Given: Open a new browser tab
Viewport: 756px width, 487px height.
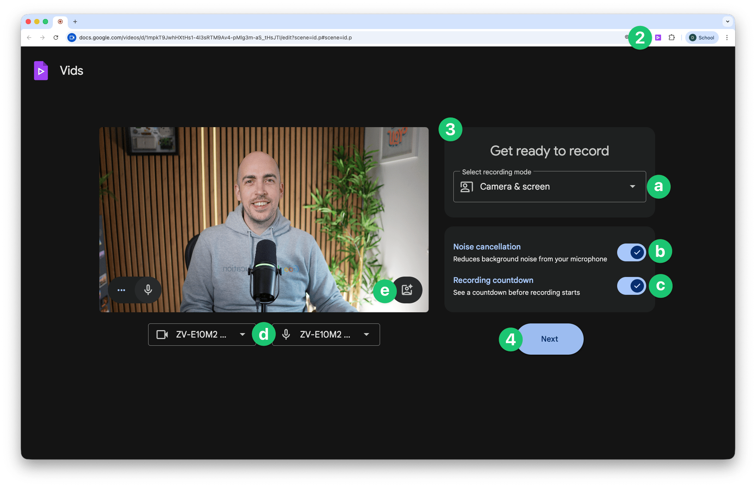Looking at the screenshot, I should pos(75,22).
